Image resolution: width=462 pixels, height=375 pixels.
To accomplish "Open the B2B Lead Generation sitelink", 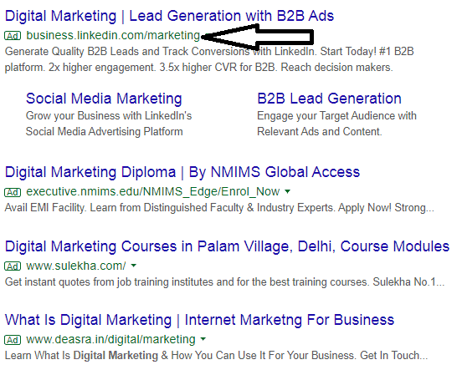I will click(x=329, y=99).
